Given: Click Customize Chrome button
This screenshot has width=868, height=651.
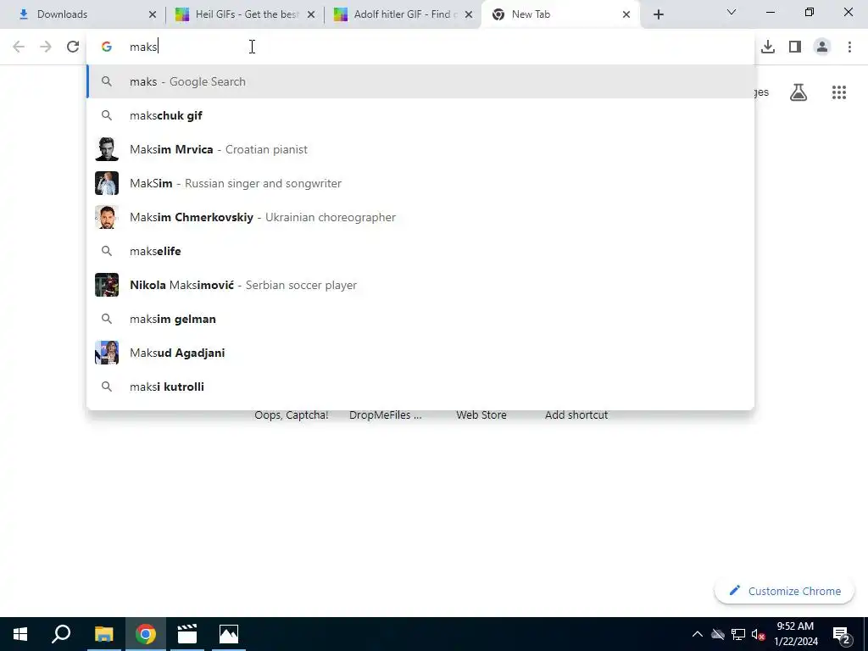Looking at the screenshot, I should click(784, 591).
